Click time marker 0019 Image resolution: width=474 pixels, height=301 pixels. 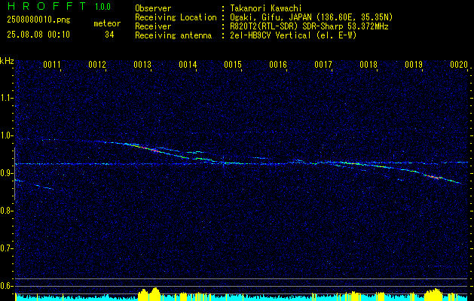pos(414,65)
